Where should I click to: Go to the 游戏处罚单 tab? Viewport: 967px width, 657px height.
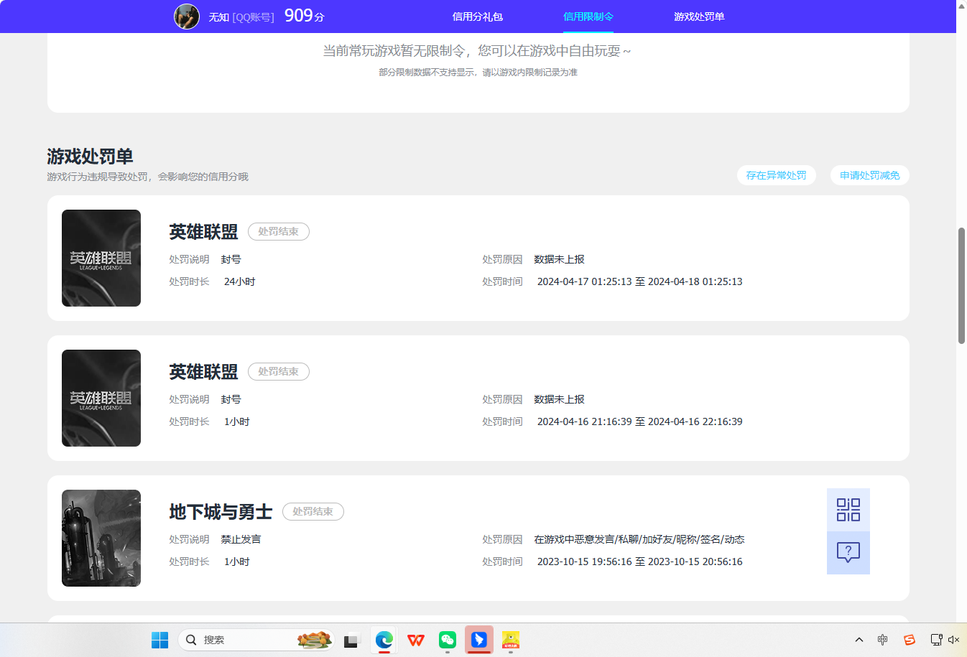(x=699, y=17)
